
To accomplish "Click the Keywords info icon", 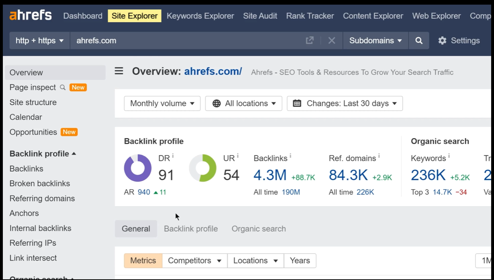I will [449, 156].
